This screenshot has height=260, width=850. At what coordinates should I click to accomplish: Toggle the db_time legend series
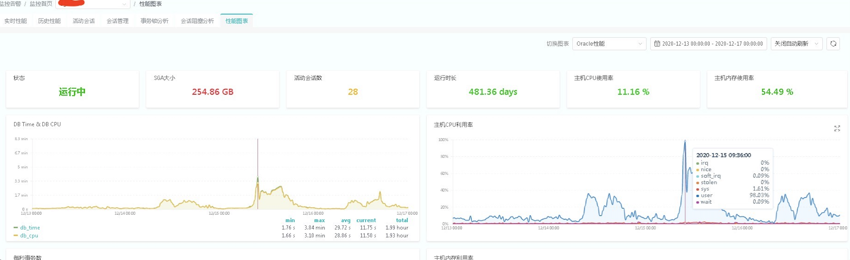click(x=27, y=228)
